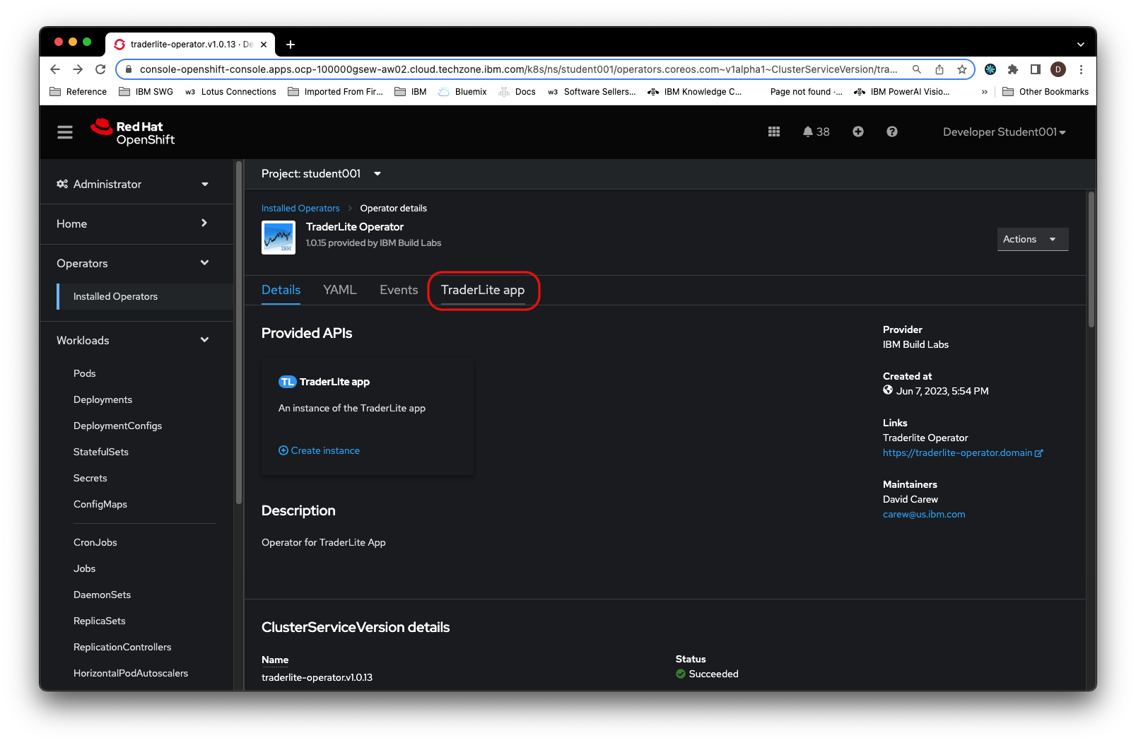Screen dimensions: 1136x743
Task: Open the Project student001 dropdown
Action: 322,174
